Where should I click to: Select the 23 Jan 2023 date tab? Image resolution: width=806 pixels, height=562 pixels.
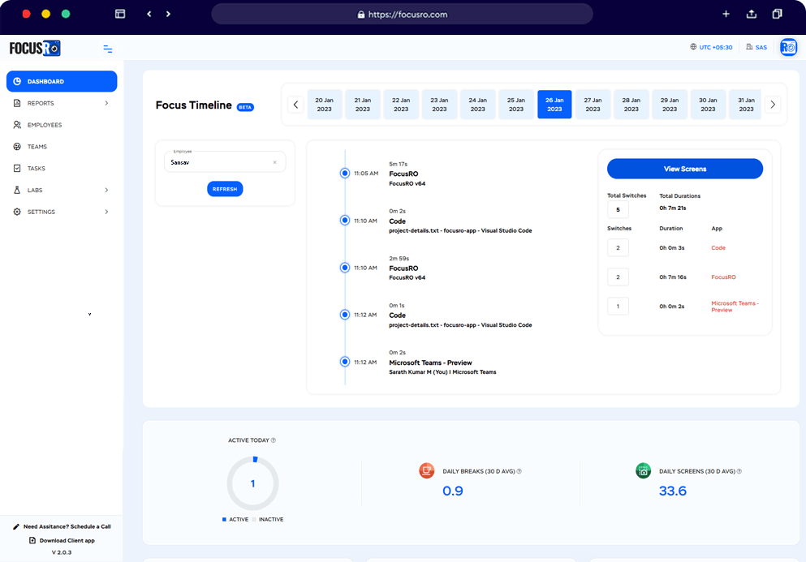pos(439,105)
